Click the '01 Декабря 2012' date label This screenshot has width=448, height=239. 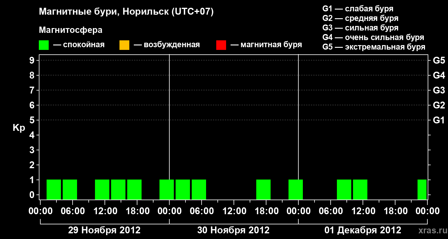click(363, 230)
